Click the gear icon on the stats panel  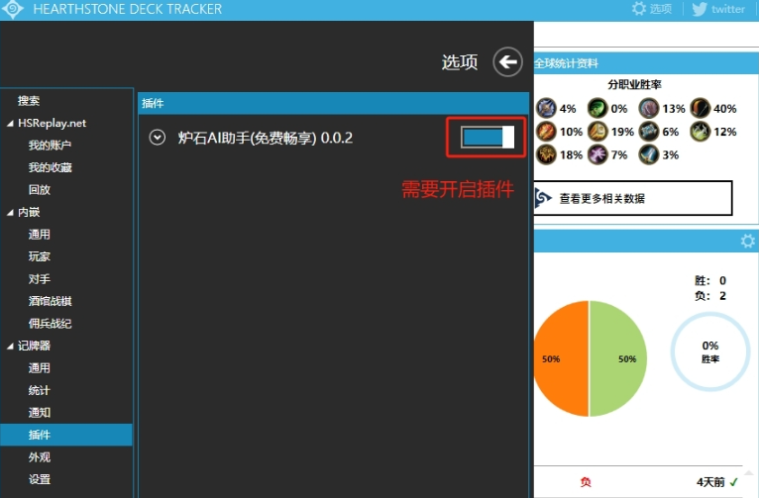coord(748,241)
